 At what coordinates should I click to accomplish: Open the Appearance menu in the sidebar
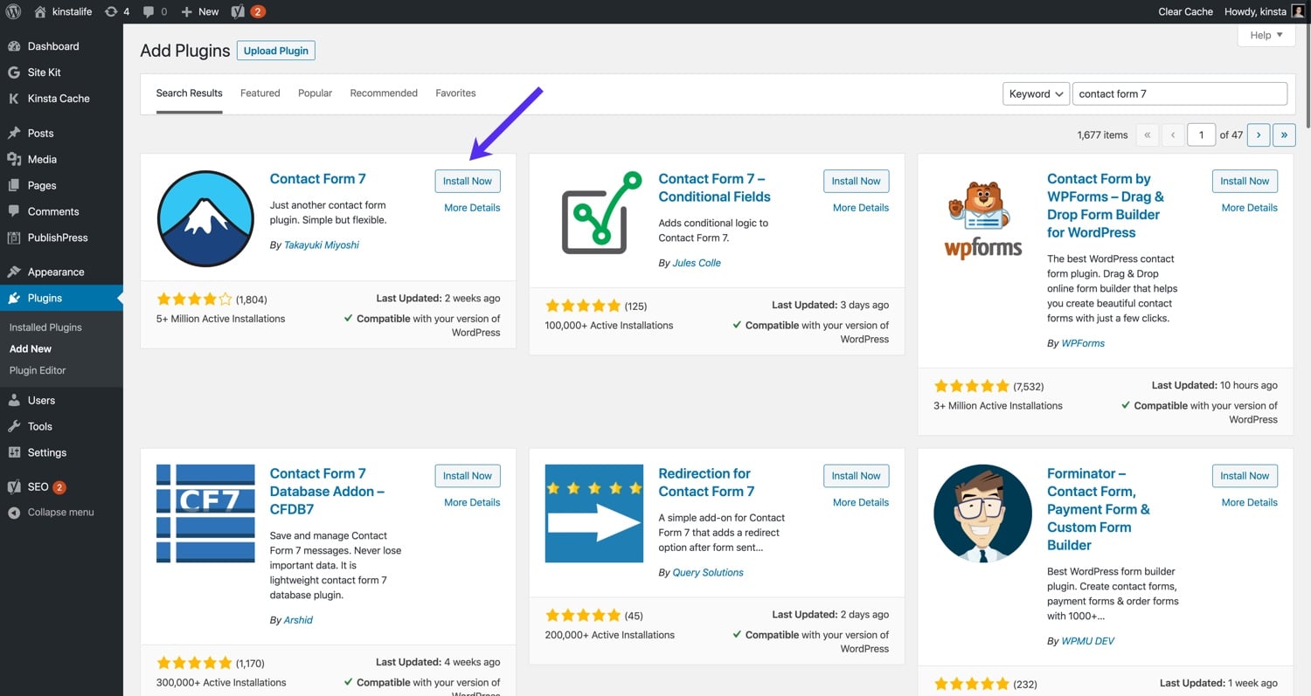click(56, 271)
